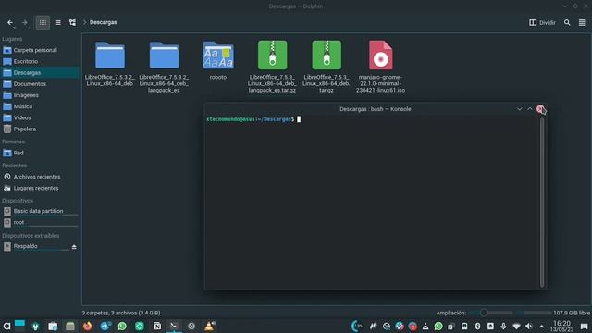The height and width of the screenshot is (333, 592).
Task: Open the Dolphin hamburger menu
Action: pos(582,22)
